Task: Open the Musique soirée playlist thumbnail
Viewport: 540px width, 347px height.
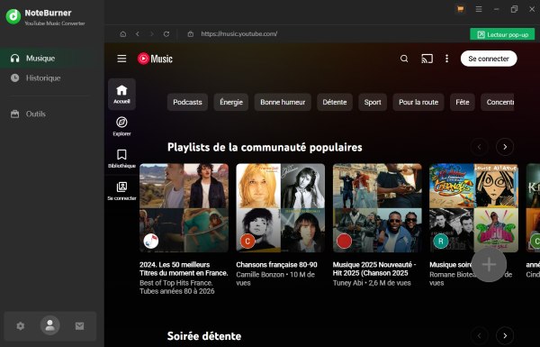Action: pos(473,208)
